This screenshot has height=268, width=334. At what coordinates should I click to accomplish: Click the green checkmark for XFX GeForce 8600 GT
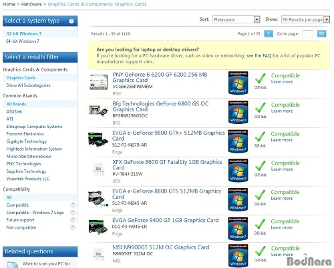coord(261,165)
